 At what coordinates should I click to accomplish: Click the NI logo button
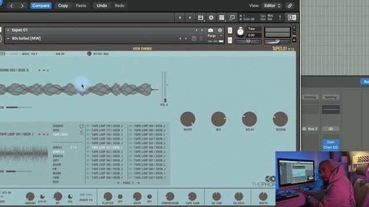(292, 18)
